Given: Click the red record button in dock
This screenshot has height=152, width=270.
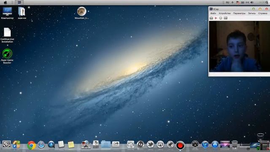Looking at the screenshot, I should [180, 145].
